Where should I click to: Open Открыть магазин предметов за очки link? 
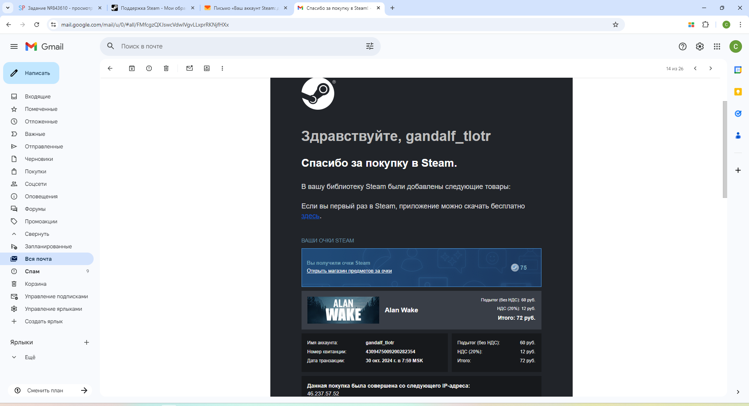(349, 271)
